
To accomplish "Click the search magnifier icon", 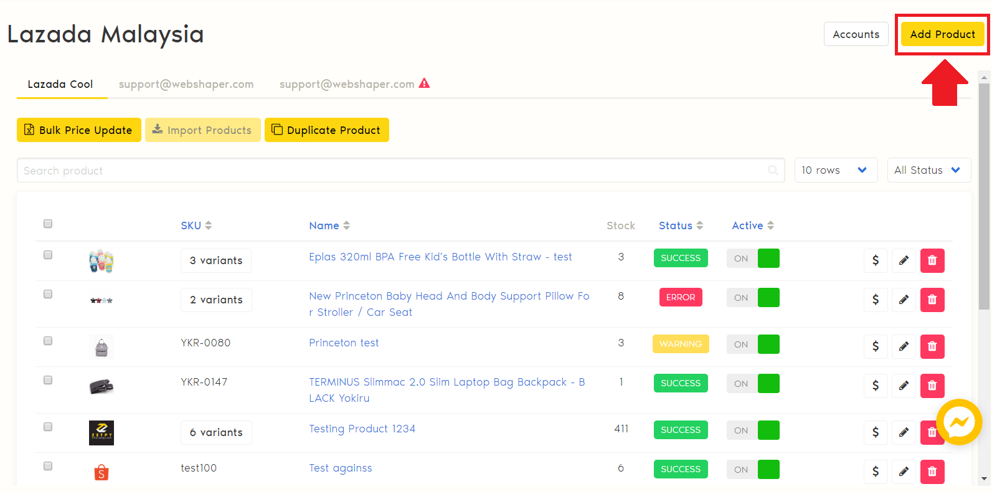I will coord(773,170).
